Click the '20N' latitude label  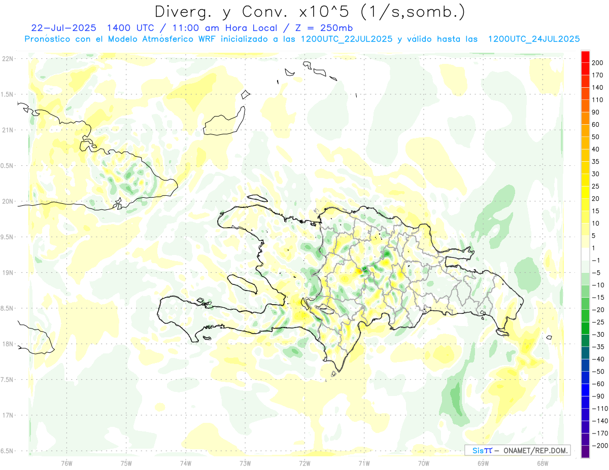click(9, 201)
